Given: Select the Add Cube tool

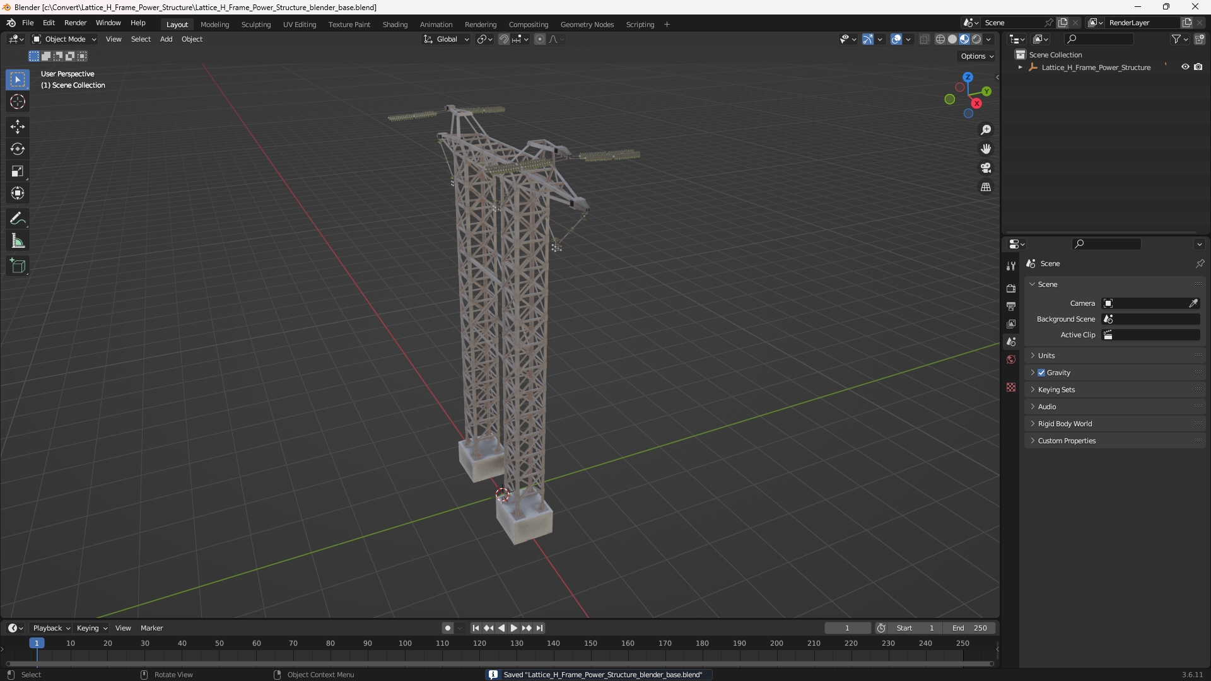Looking at the screenshot, I should 18,266.
